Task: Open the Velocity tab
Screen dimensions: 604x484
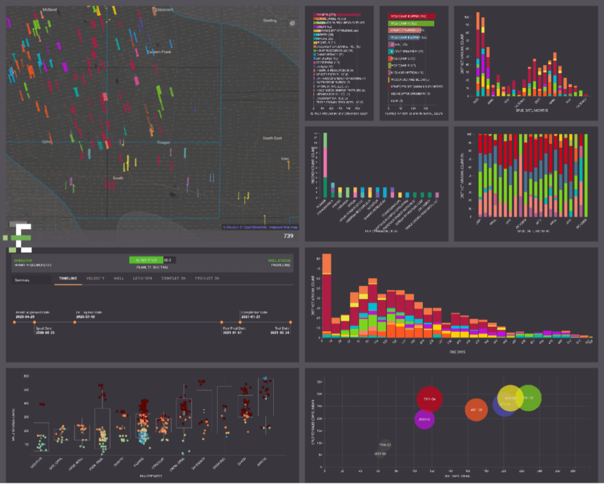Action: [95, 278]
